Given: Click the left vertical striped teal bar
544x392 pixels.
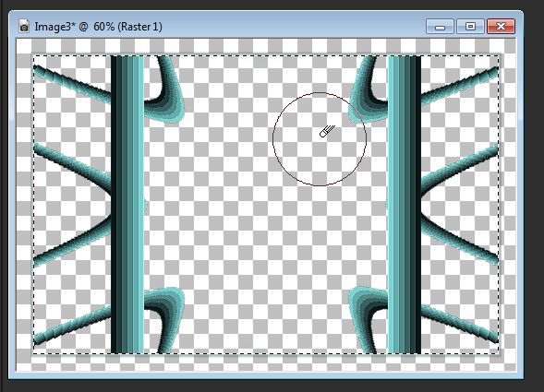Looking at the screenshot, I should (127, 205).
